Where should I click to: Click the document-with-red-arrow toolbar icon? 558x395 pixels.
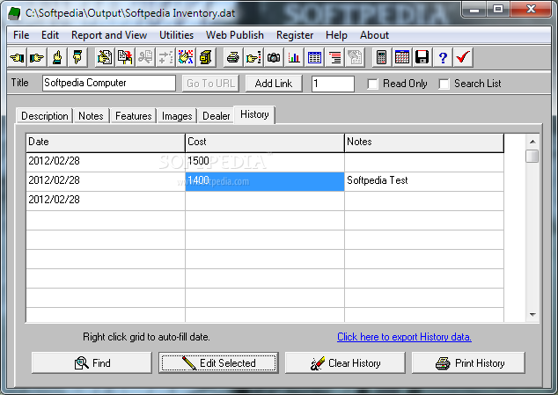click(125, 57)
